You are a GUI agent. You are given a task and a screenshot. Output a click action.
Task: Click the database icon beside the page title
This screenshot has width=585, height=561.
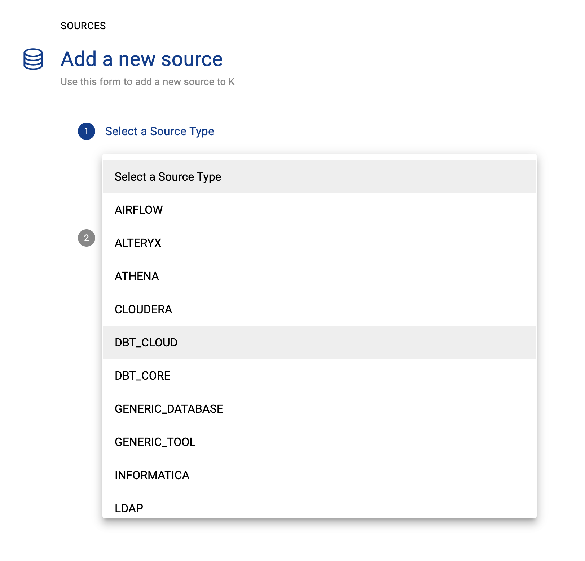pos(33,59)
